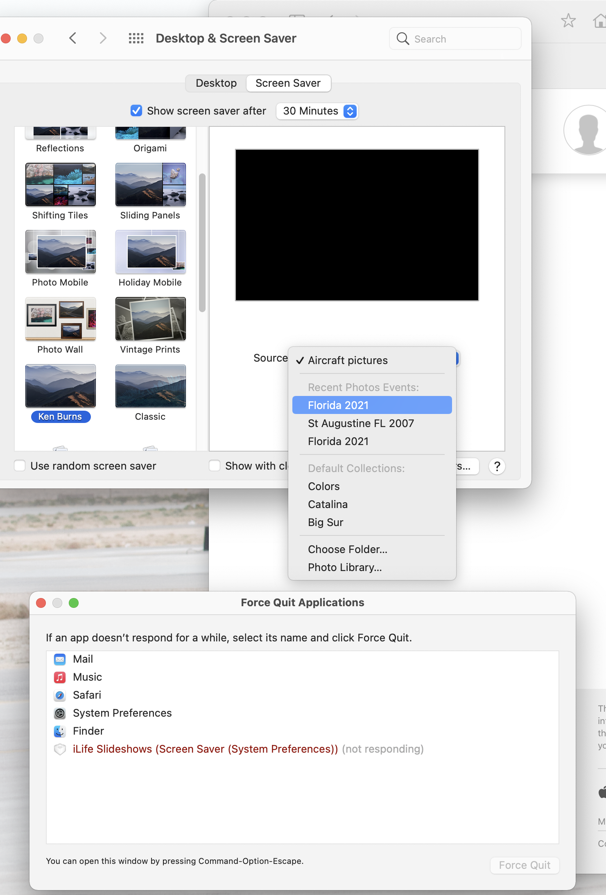Select Mail in Force Quit list

[x=303, y=659]
